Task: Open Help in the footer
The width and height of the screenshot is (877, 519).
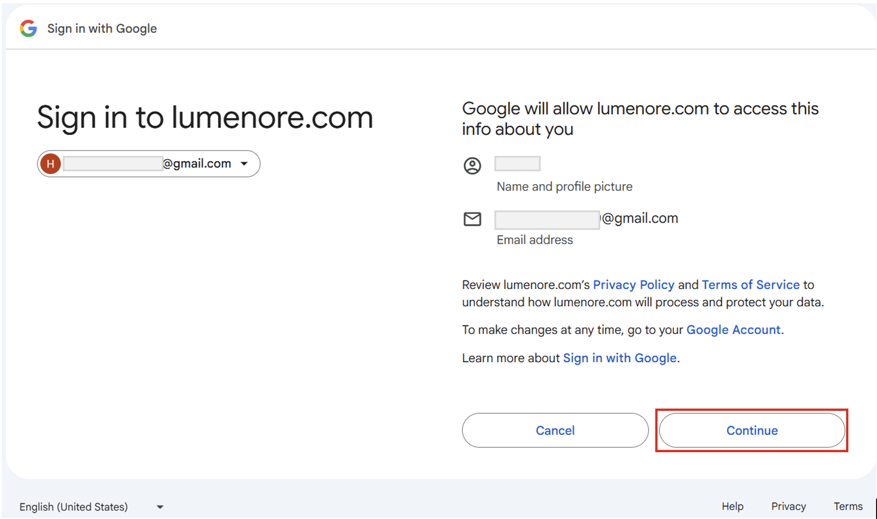Action: pos(732,506)
